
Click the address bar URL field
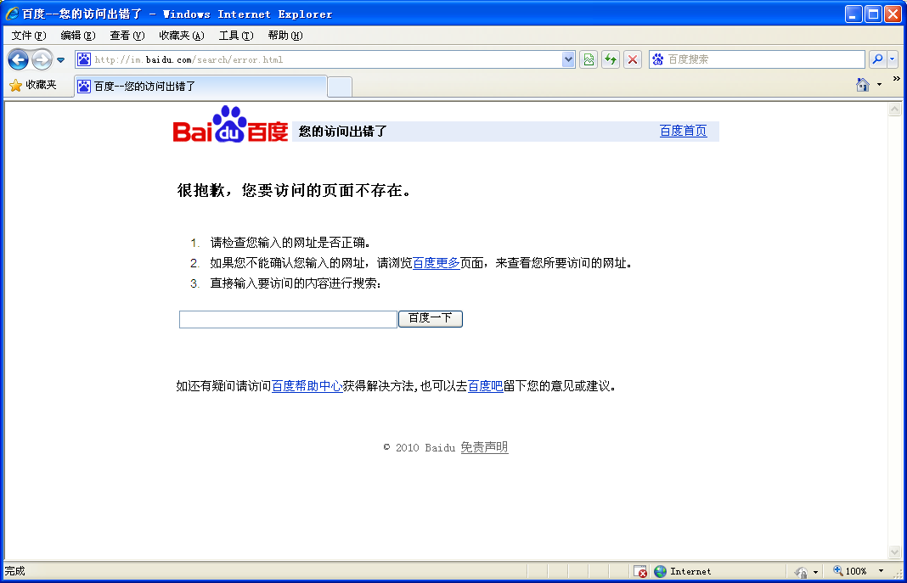pos(325,59)
